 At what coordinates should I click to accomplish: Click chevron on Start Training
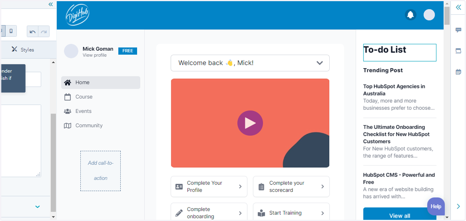[323, 213]
